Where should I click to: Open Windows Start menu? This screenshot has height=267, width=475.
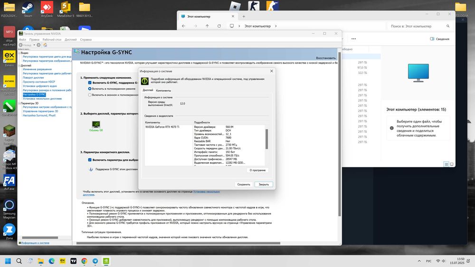[x=8, y=261]
